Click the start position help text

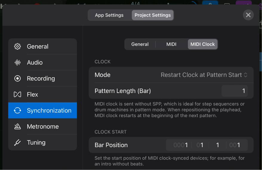(169, 161)
